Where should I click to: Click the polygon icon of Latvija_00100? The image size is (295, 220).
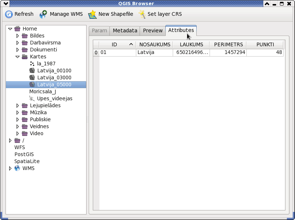32,71
